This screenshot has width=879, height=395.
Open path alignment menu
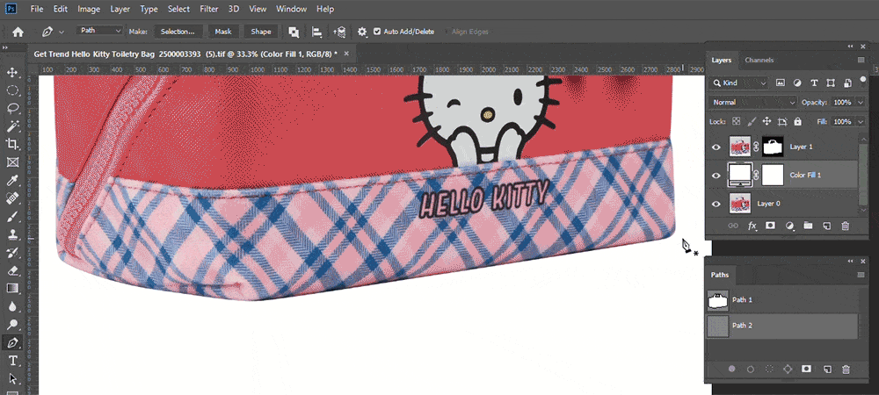tap(316, 32)
